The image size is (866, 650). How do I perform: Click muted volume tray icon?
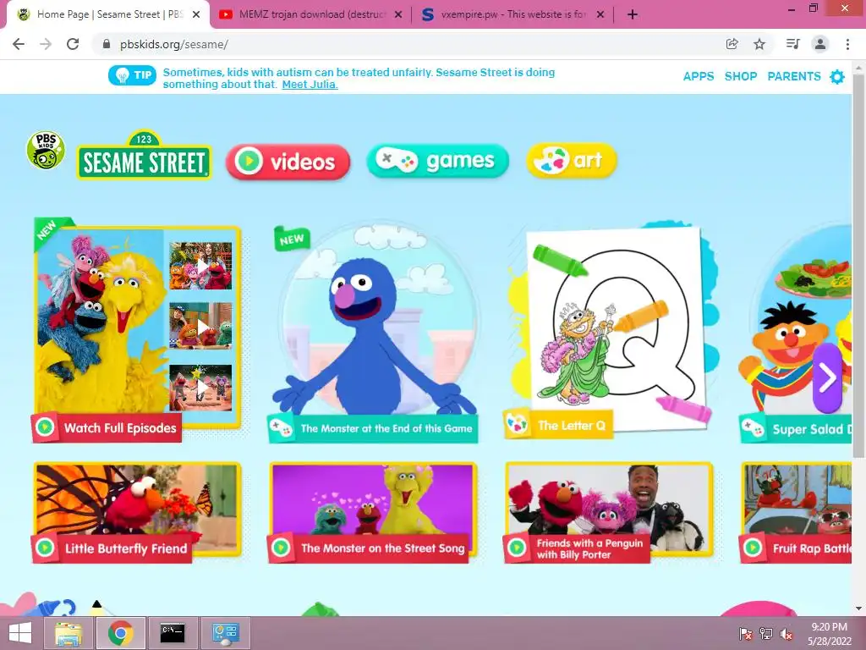click(786, 634)
